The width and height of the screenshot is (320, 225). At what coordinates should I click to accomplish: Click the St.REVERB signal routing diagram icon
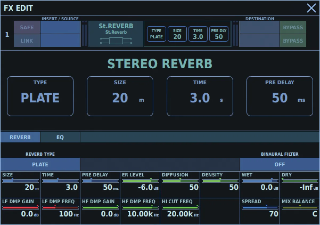pyautogui.click(x=116, y=41)
